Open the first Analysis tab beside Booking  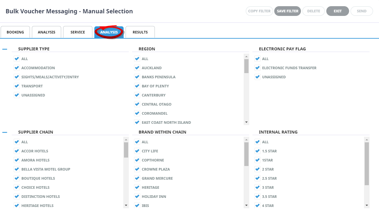tap(47, 32)
